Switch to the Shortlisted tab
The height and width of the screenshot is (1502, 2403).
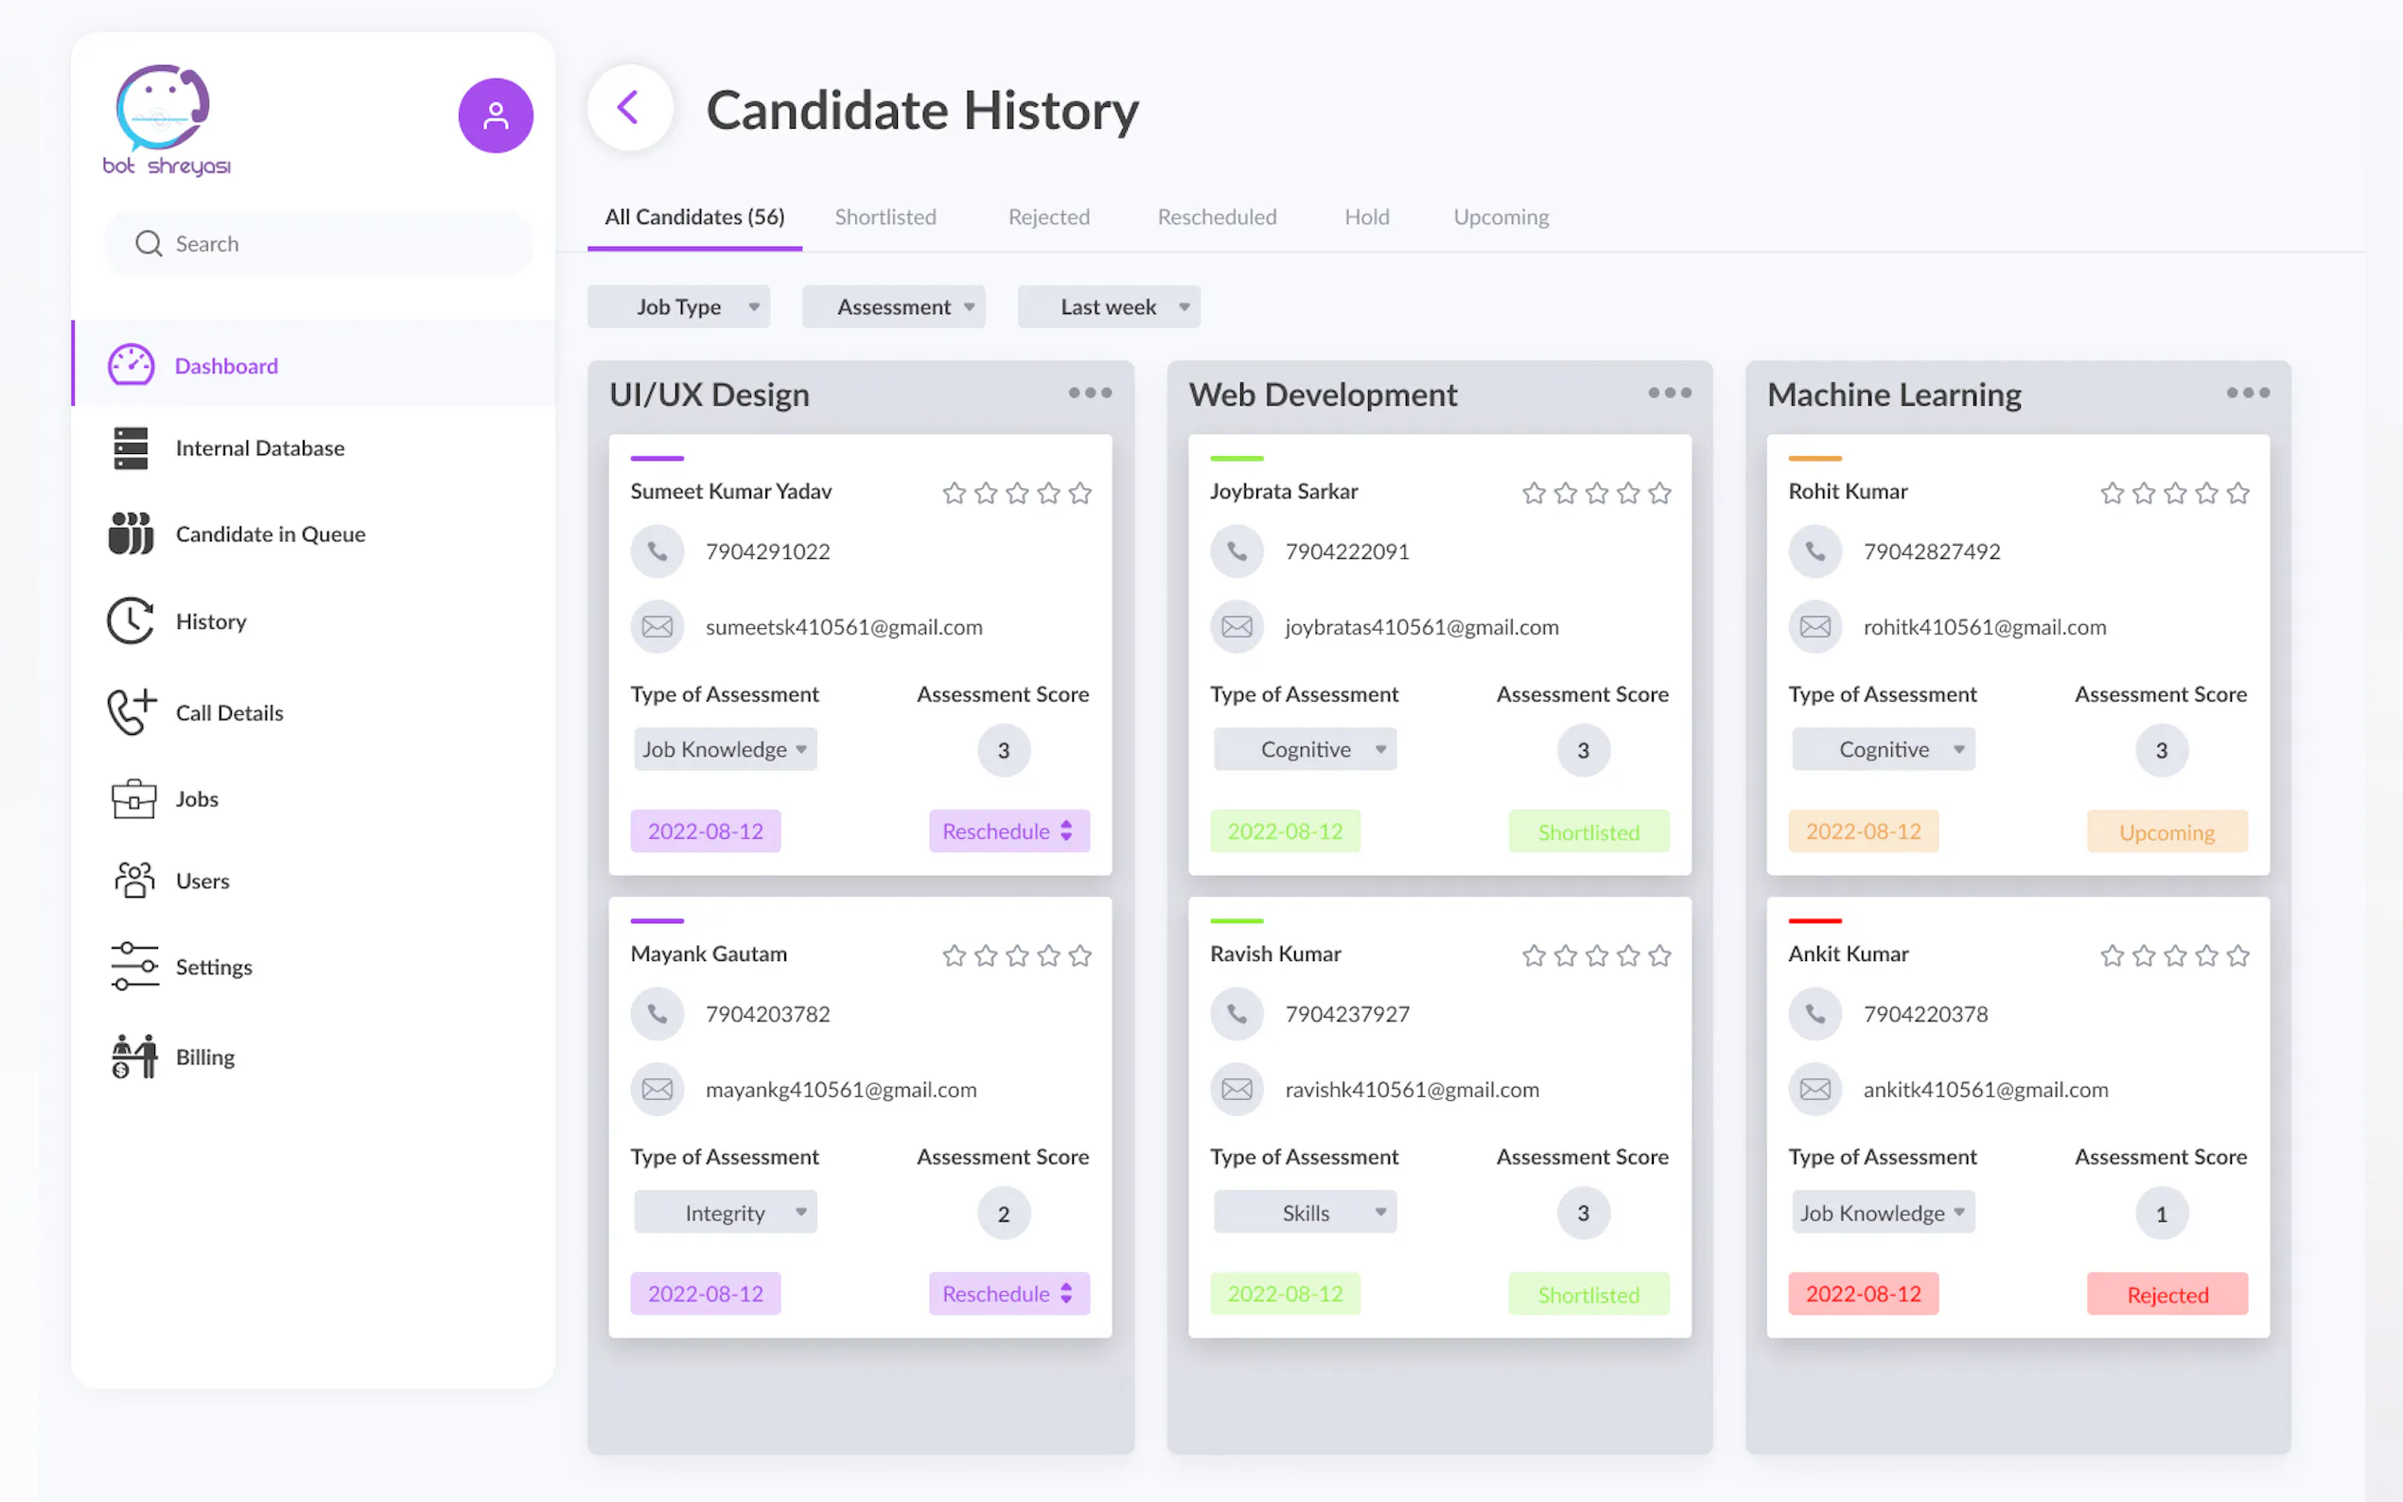[x=886, y=217]
